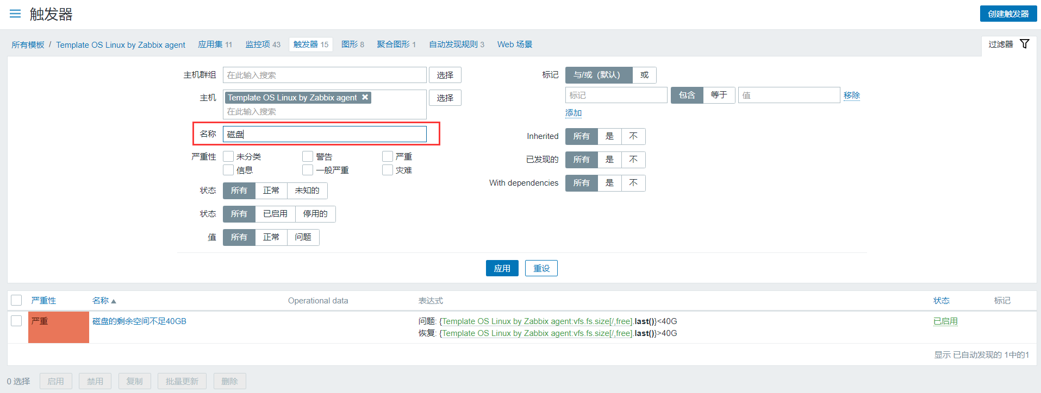Click 选择 beside host group field
Image resolution: width=1041 pixels, height=393 pixels.
445,75
